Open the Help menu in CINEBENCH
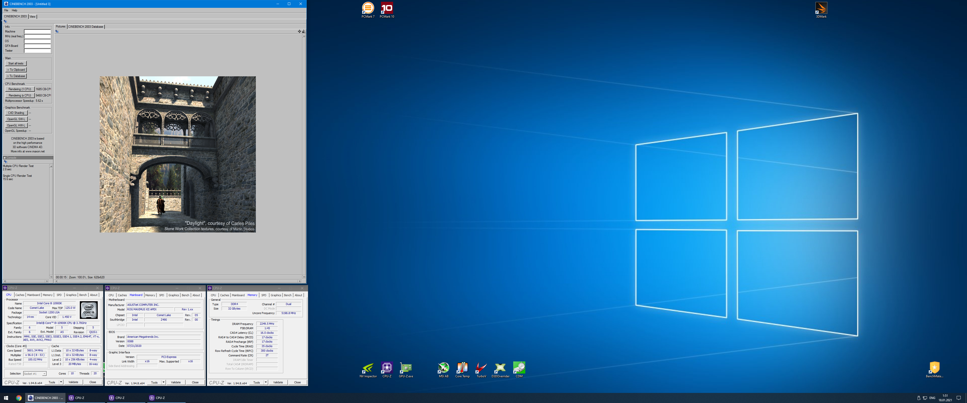 coord(14,10)
